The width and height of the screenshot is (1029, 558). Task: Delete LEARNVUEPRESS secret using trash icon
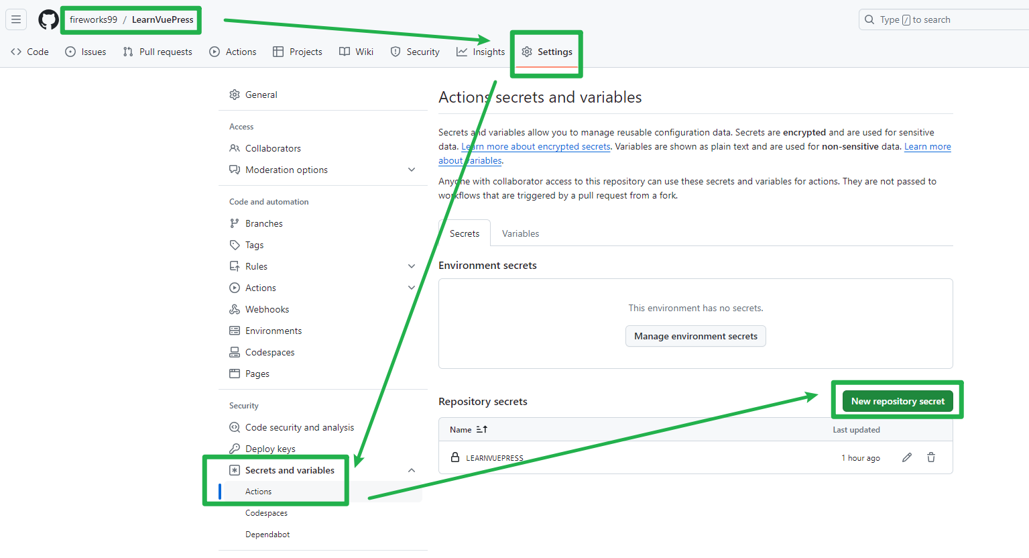pyautogui.click(x=930, y=457)
